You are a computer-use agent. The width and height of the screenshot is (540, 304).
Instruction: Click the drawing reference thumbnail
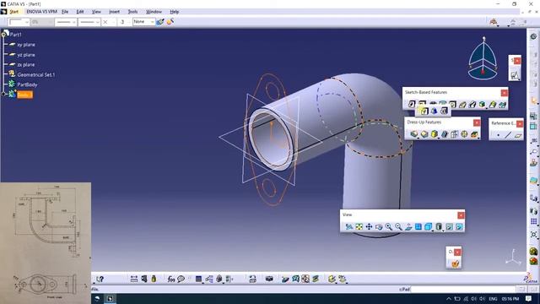pyautogui.click(x=46, y=243)
